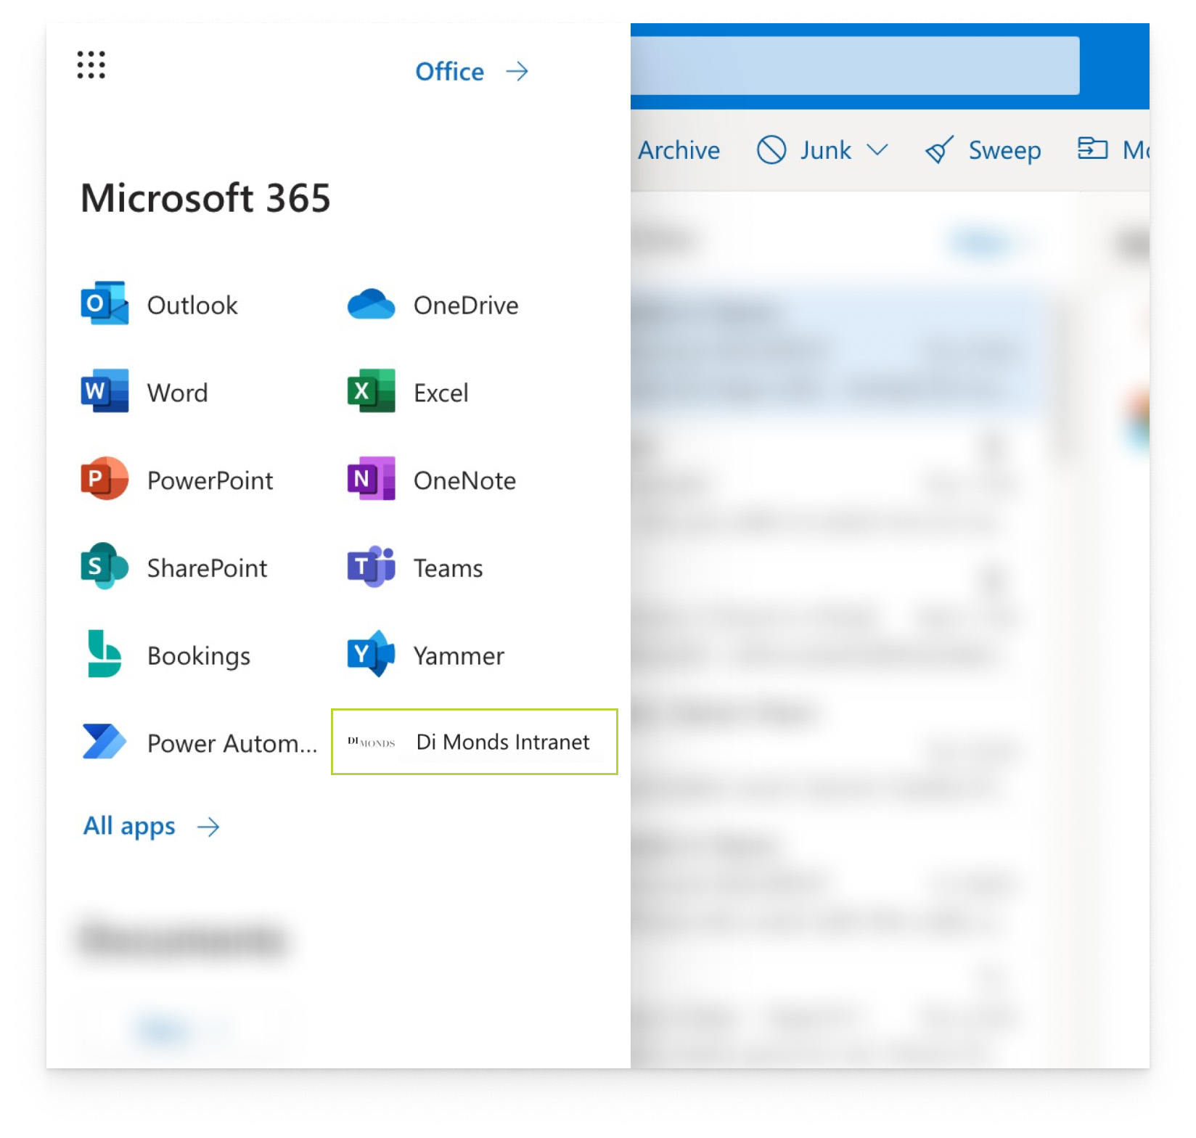Screen dimensions: 1196x1138
Task: Choose Sweep in the mail toolbar
Action: point(1004,150)
